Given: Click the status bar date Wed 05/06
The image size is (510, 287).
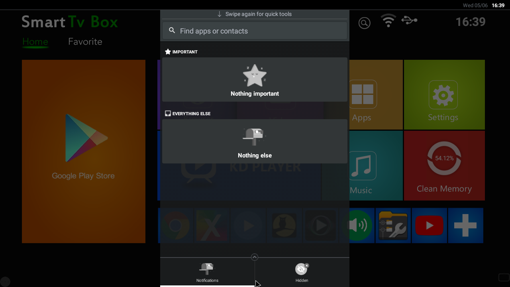Looking at the screenshot, I should tap(475, 5).
